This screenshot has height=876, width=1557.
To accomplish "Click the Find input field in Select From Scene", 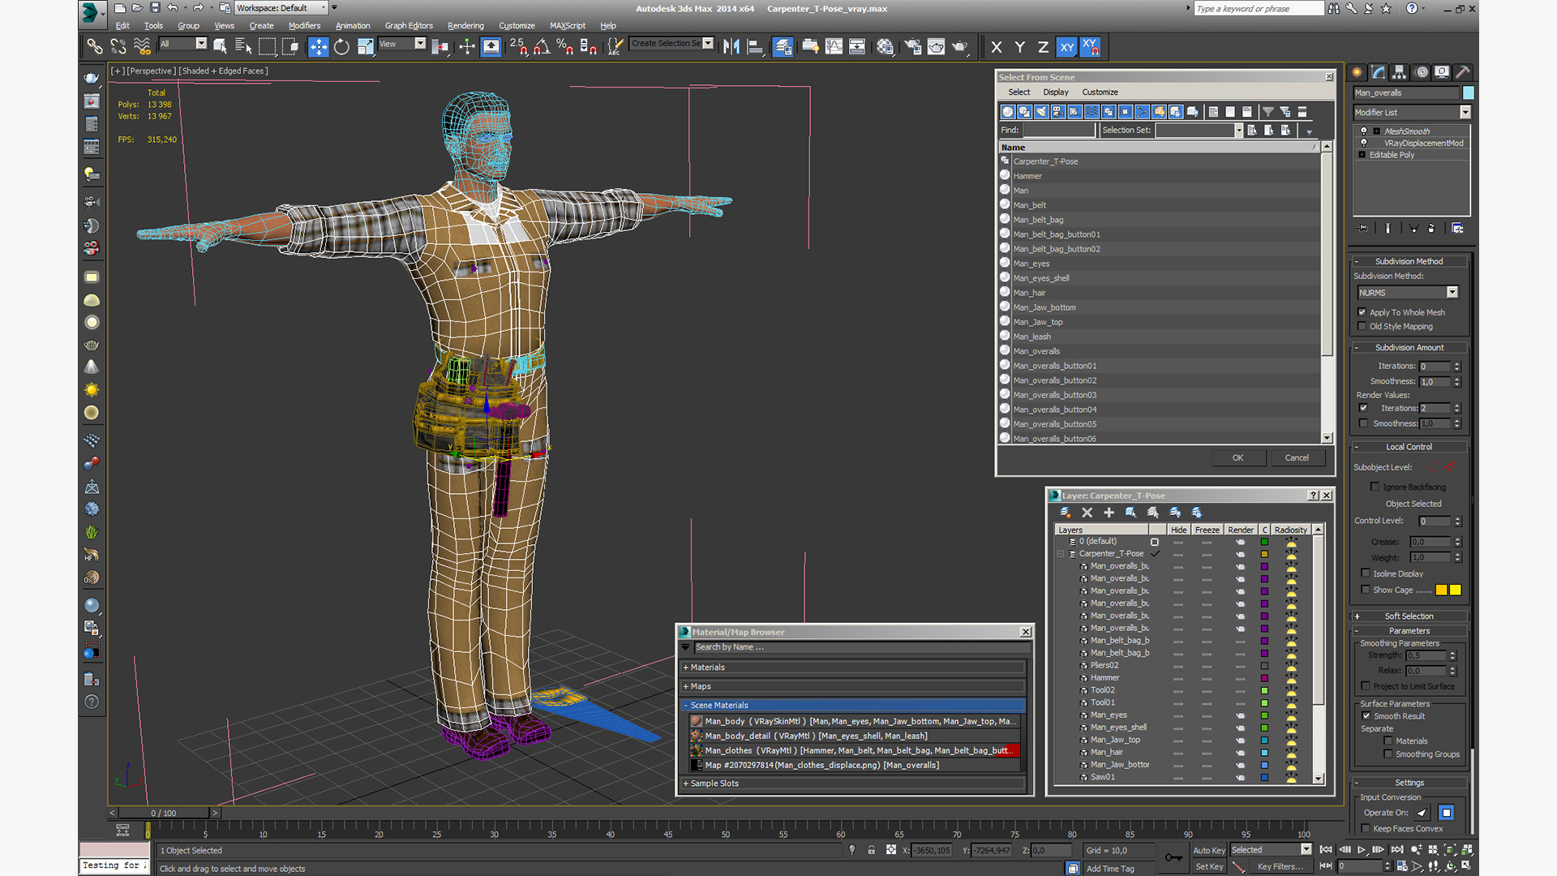I will pos(1059,131).
